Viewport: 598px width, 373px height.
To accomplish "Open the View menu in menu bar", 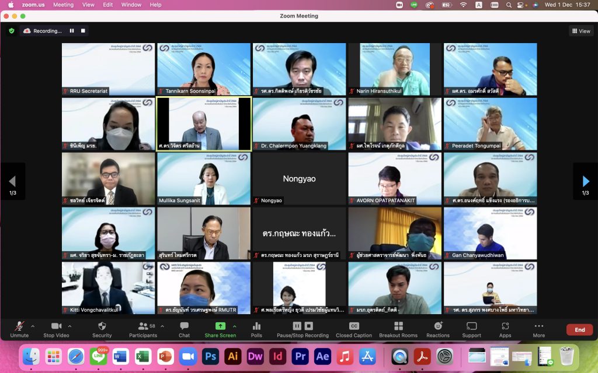I will (x=88, y=5).
